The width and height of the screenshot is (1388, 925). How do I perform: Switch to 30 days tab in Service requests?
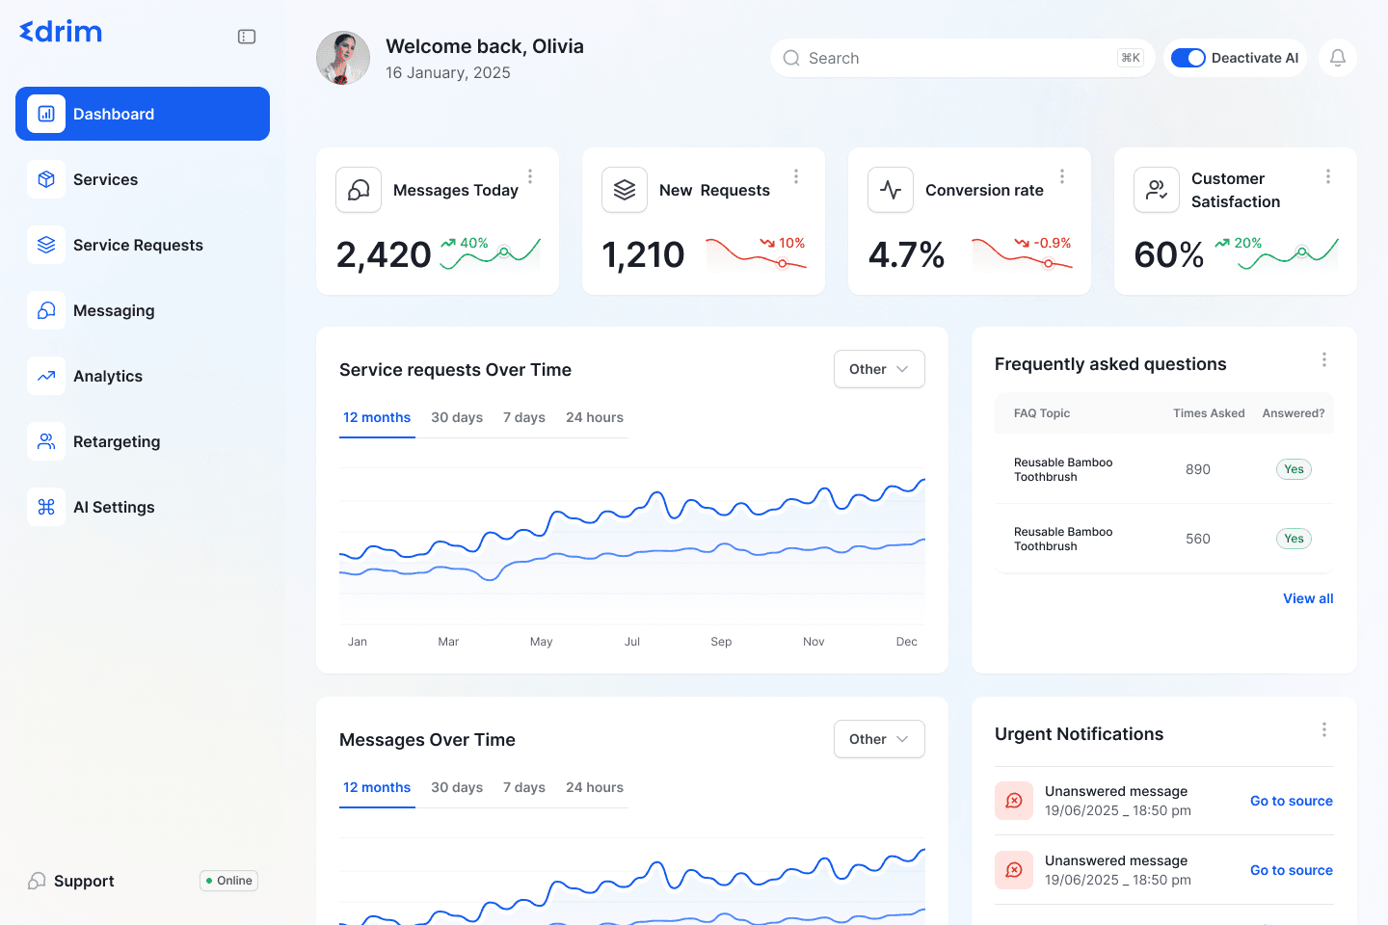click(457, 417)
